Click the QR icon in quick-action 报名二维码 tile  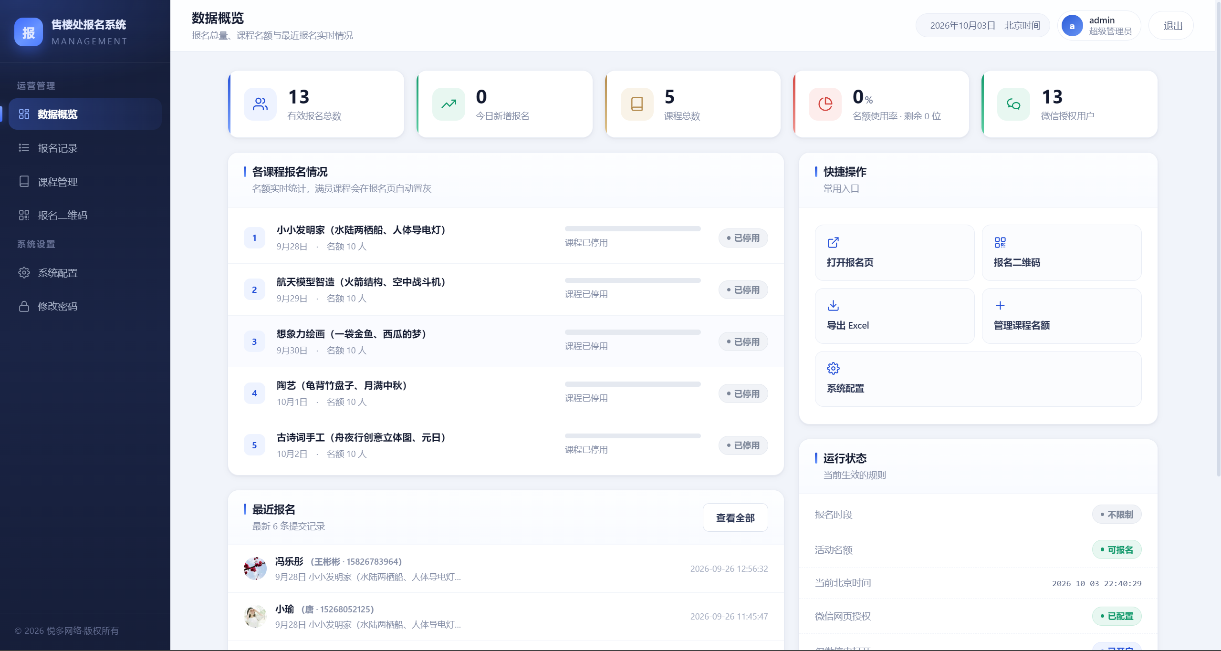click(1000, 242)
